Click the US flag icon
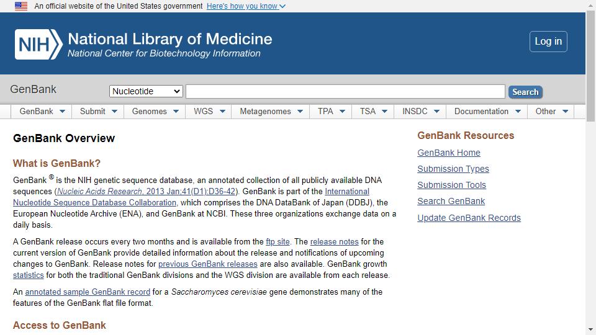This screenshot has width=596, height=335. pos(21,6)
